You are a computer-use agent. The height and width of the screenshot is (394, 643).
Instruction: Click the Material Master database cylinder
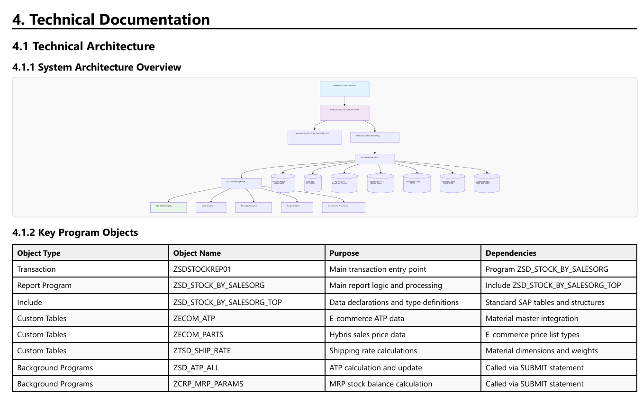click(x=283, y=183)
